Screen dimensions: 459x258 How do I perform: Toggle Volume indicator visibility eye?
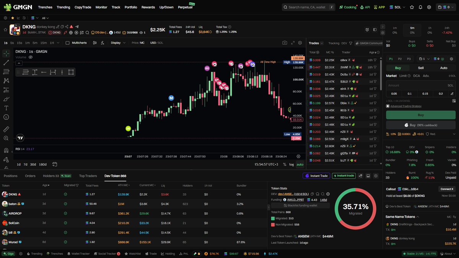[x=30, y=57]
